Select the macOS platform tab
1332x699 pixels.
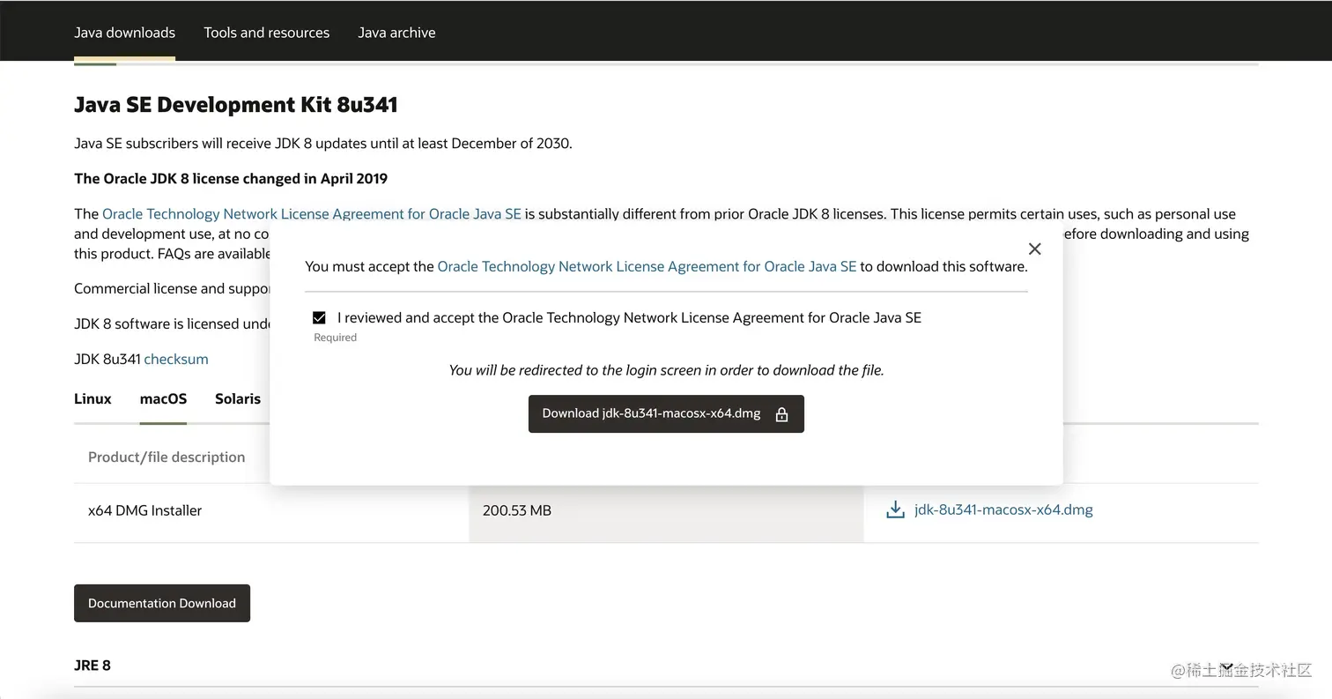[163, 398]
